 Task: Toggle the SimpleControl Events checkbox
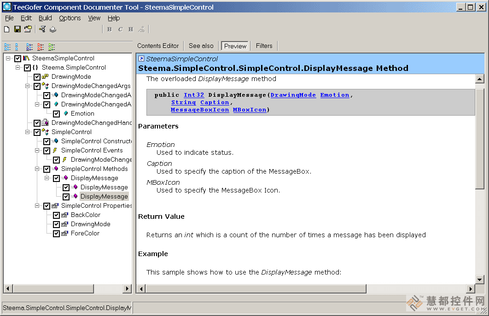tap(47, 151)
